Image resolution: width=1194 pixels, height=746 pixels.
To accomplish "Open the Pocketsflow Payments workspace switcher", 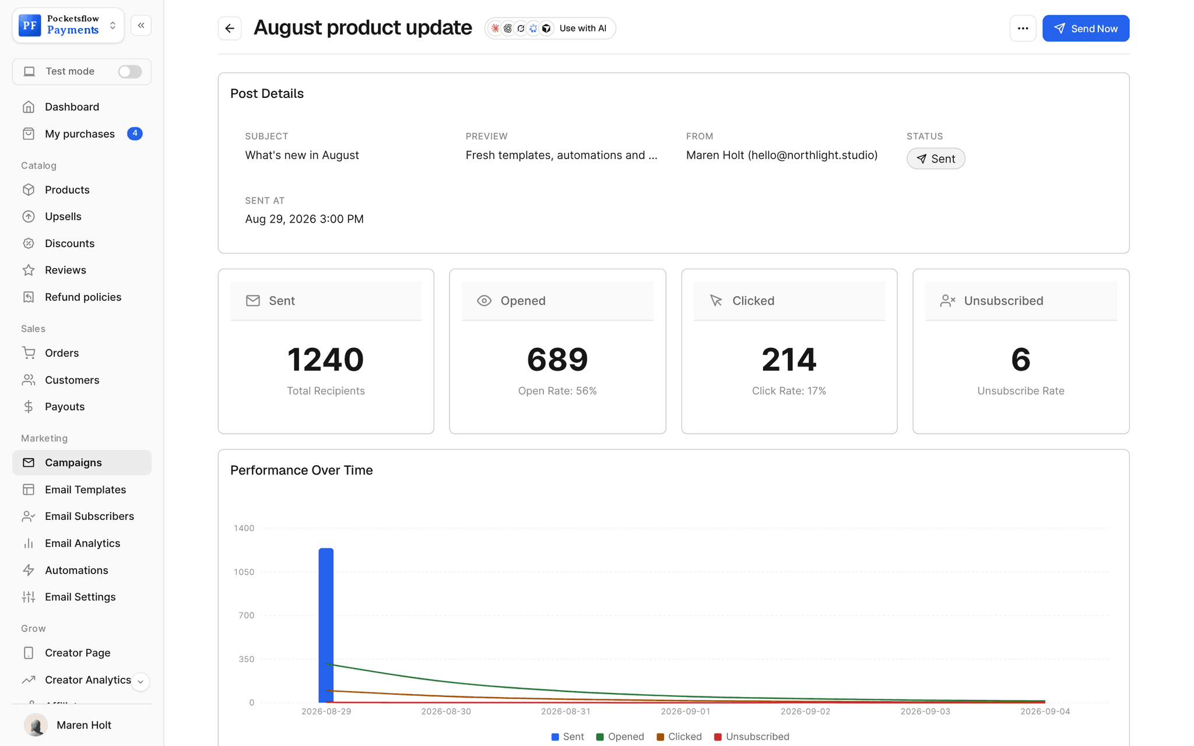I will pyautogui.click(x=68, y=26).
